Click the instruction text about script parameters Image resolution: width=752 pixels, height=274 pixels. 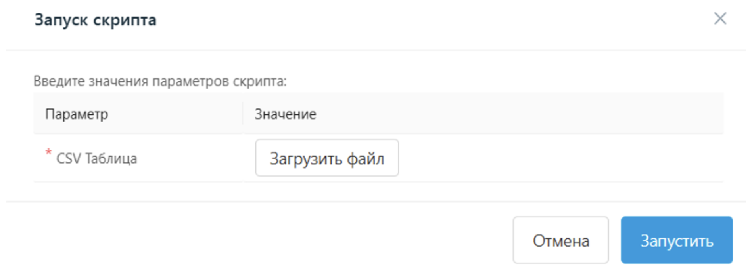(x=161, y=80)
